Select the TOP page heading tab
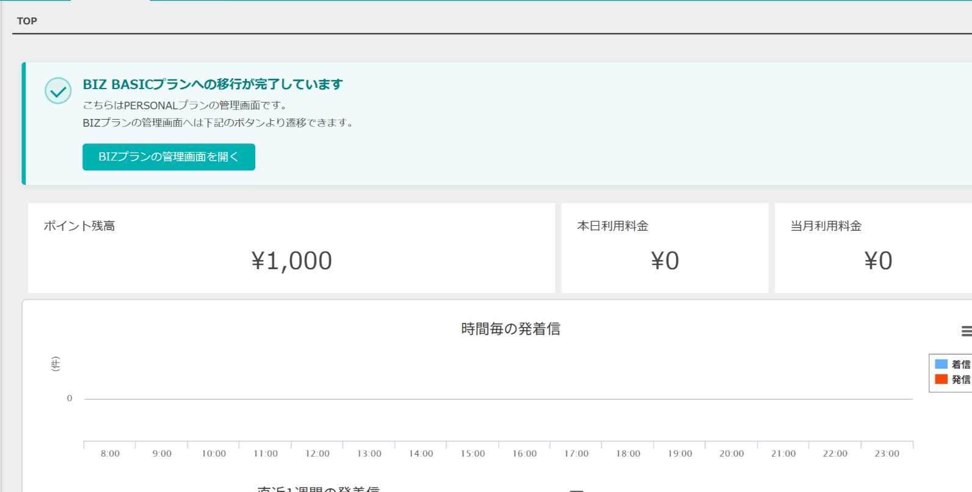The image size is (972, 492). (x=27, y=21)
